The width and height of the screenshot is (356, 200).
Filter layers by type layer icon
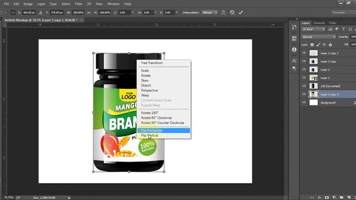344,29
